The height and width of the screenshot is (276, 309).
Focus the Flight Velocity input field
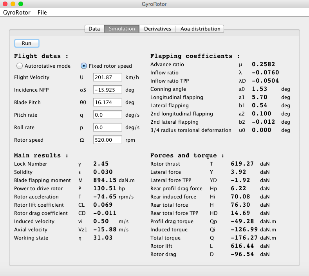click(x=108, y=77)
